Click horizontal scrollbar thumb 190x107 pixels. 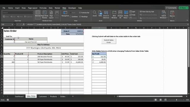pyautogui.click(x=151, y=96)
